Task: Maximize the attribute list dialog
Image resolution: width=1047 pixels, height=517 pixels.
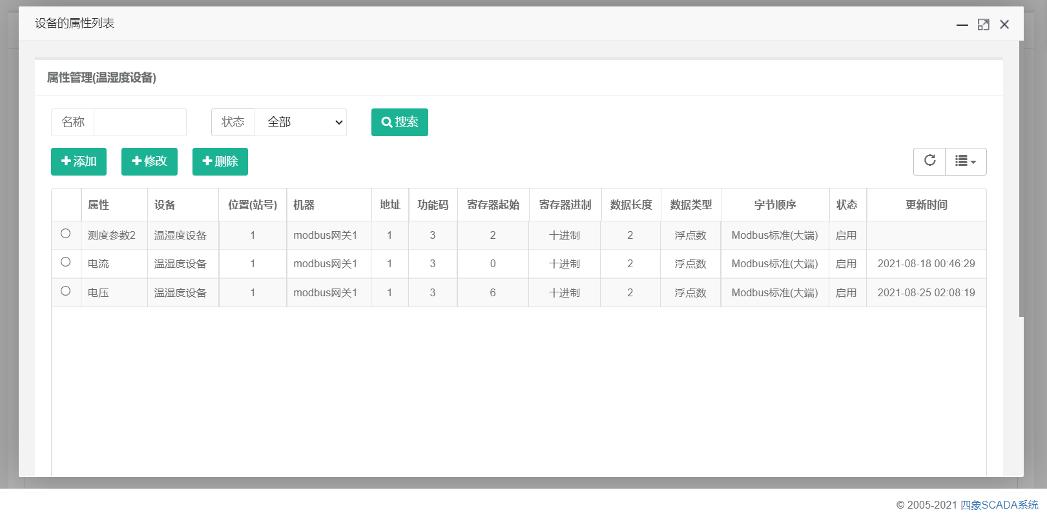Action: [983, 25]
